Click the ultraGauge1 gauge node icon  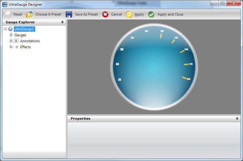pyautogui.click(x=11, y=29)
